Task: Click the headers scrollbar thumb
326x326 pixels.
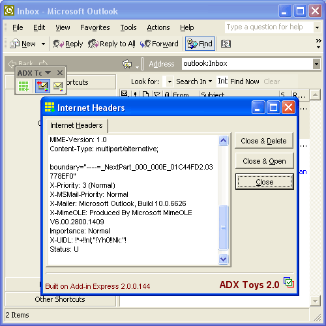Action: pos(223,228)
